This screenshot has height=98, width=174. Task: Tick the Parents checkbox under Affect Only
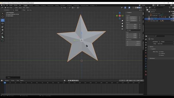point(160,55)
